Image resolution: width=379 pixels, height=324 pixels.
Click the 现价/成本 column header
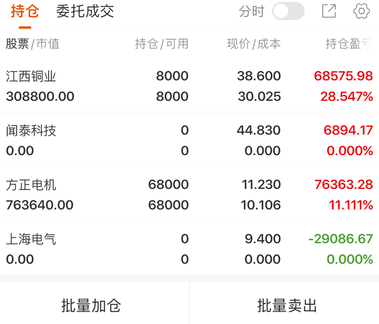(254, 44)
